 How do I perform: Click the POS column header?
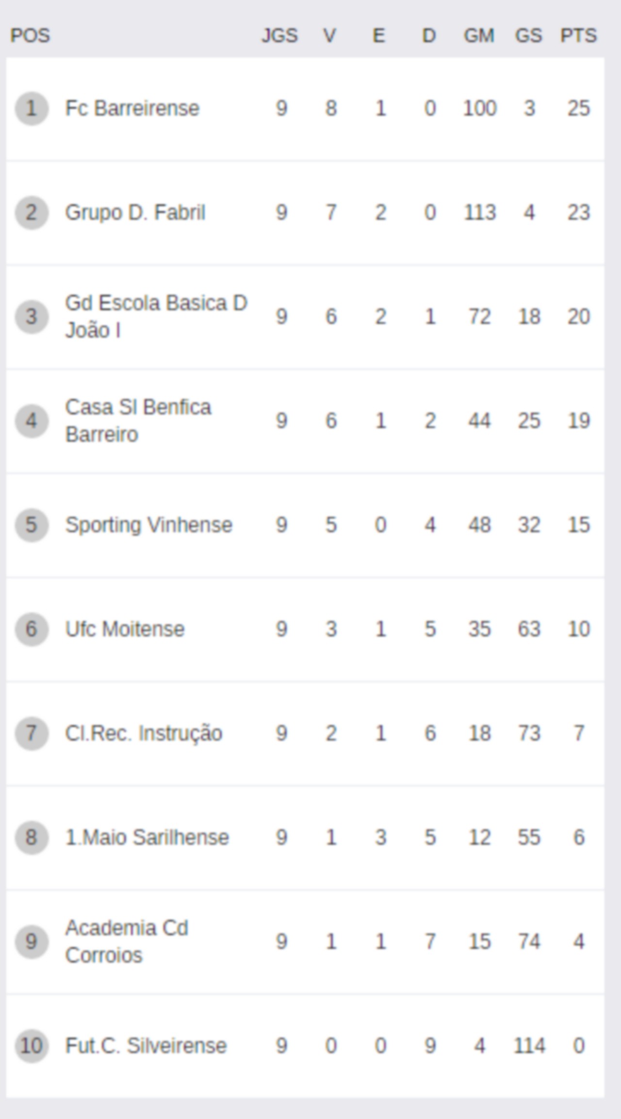[x=30, y=35]
